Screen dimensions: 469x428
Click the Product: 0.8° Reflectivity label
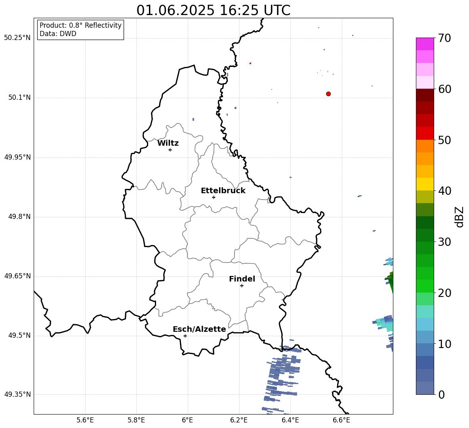[x=80, y=25]
